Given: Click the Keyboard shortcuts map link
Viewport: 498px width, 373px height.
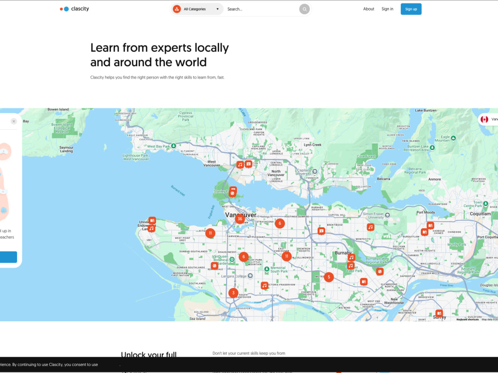Looking at the screenshot, I should 467,319.
